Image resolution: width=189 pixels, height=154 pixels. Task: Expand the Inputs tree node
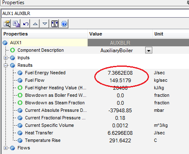tap(5, 58)
